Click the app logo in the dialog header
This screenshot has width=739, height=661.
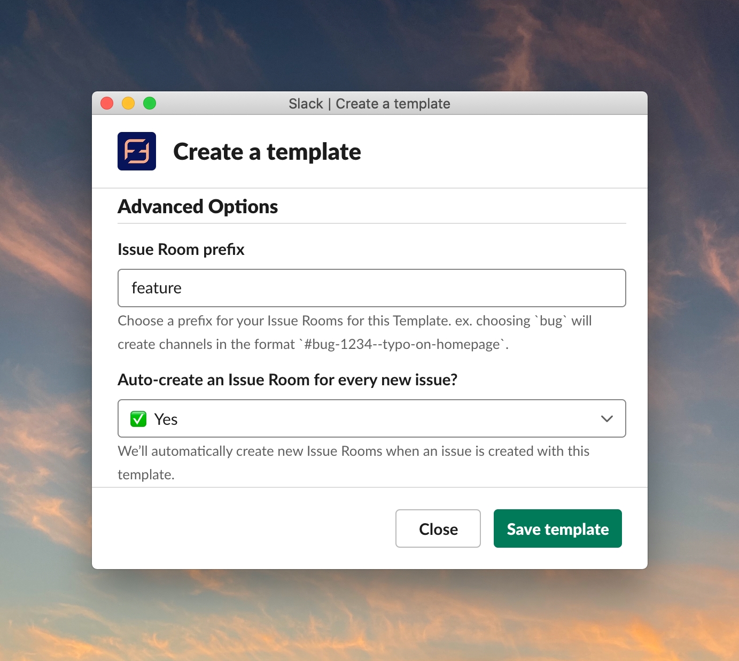[x=137, y=151]
